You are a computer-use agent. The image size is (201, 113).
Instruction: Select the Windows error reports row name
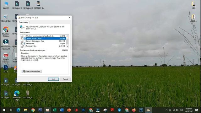40,36
